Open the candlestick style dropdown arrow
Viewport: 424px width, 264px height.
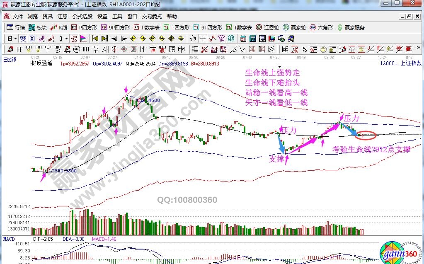(x=67, y=39)
